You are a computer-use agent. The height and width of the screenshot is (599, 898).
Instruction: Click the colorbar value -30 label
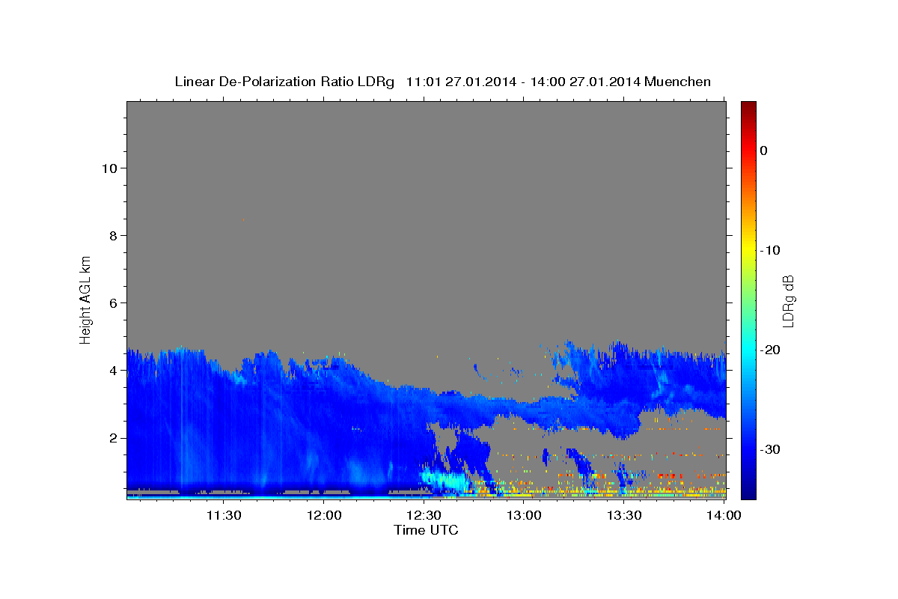[770, 449]
